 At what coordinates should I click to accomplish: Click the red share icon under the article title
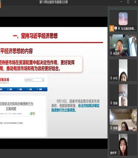click(x=34, y=113)
